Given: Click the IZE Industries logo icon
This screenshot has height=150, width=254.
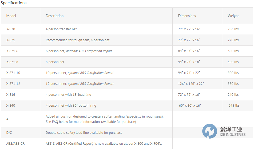Looking at the screenshot, I should coord(210,131).
